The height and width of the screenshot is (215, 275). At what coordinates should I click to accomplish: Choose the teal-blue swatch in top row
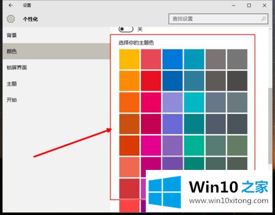coord(194,59)
